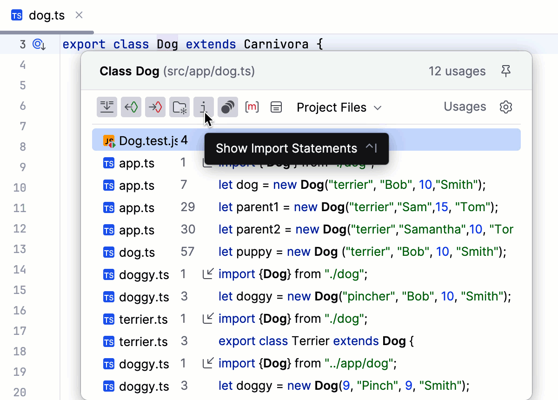Screen dimensions: 558x400
Task: Select the [m] methods filter icon
Action: tap(252, 107)
